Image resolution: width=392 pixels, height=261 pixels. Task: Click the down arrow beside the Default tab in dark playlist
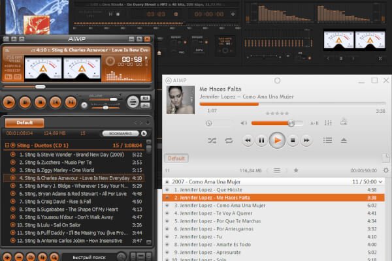(x=148, y=123)
